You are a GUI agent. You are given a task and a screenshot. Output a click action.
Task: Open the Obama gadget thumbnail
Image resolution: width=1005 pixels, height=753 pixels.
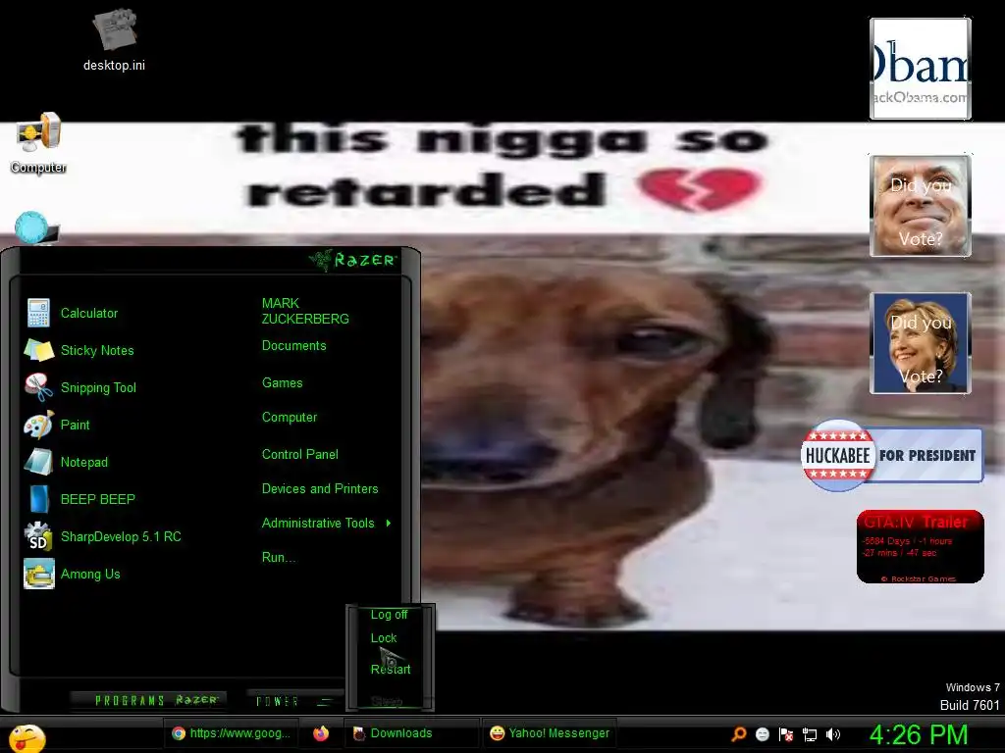(x=921, y=69)
